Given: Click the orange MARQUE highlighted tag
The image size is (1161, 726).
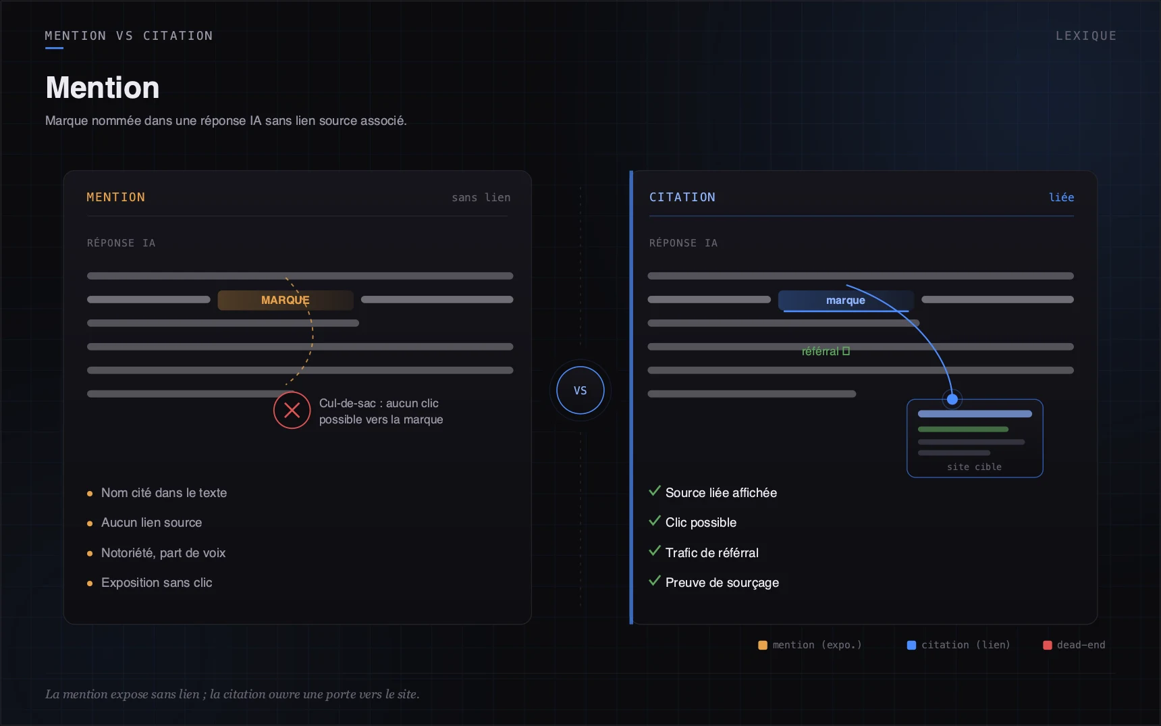Looking at the screenshot, I should coord(286,300).
